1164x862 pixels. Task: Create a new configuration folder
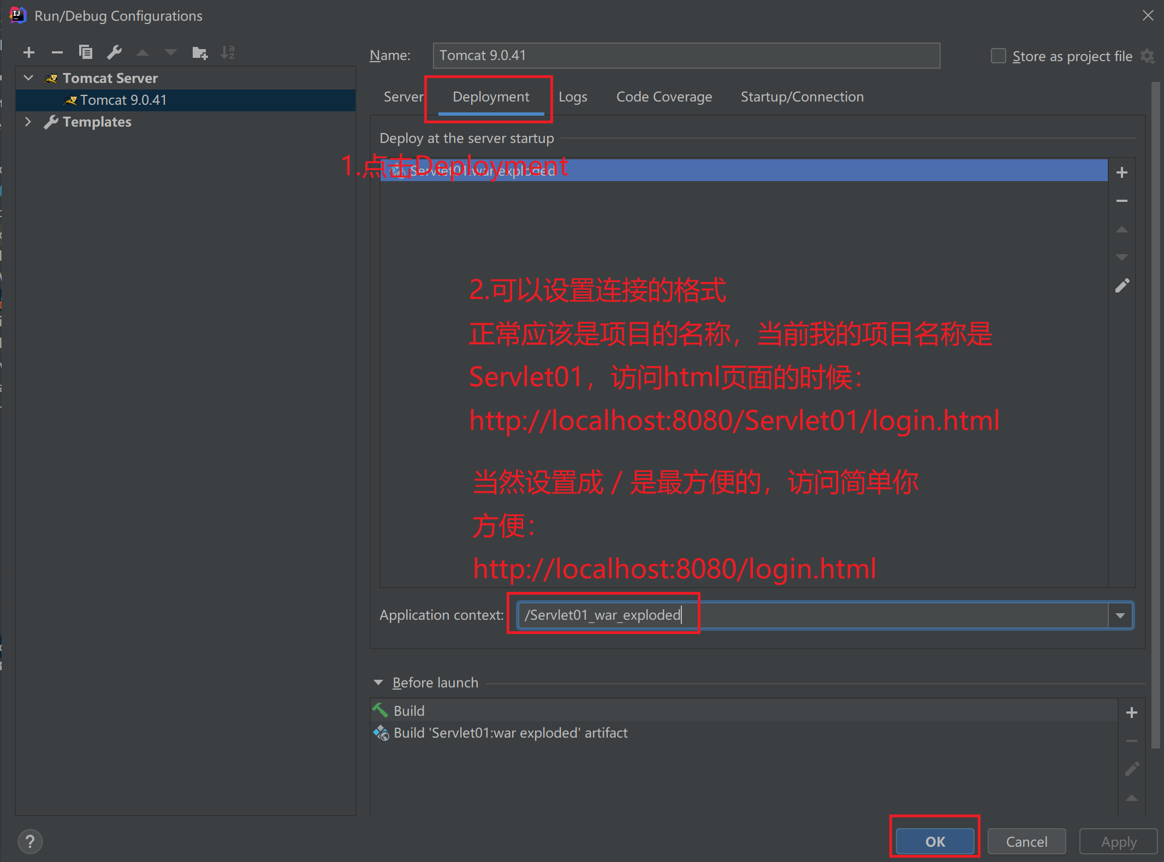click(x=200, y=52)
